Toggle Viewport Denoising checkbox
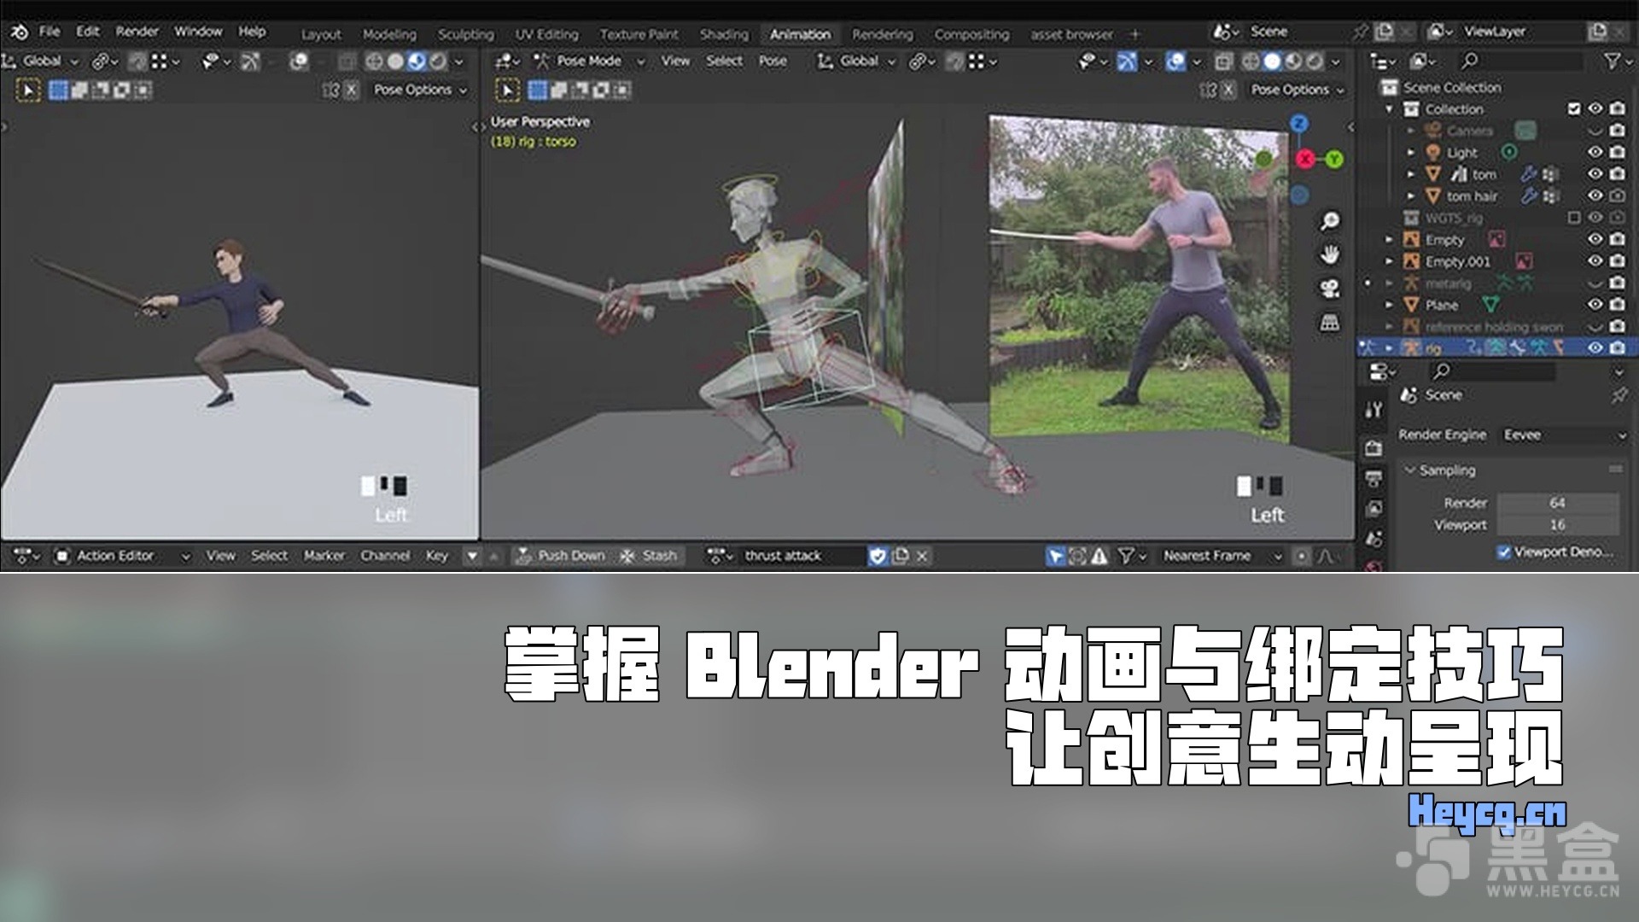The width and height of the screenshot is (1639, 922). (x=1504, y=552)
